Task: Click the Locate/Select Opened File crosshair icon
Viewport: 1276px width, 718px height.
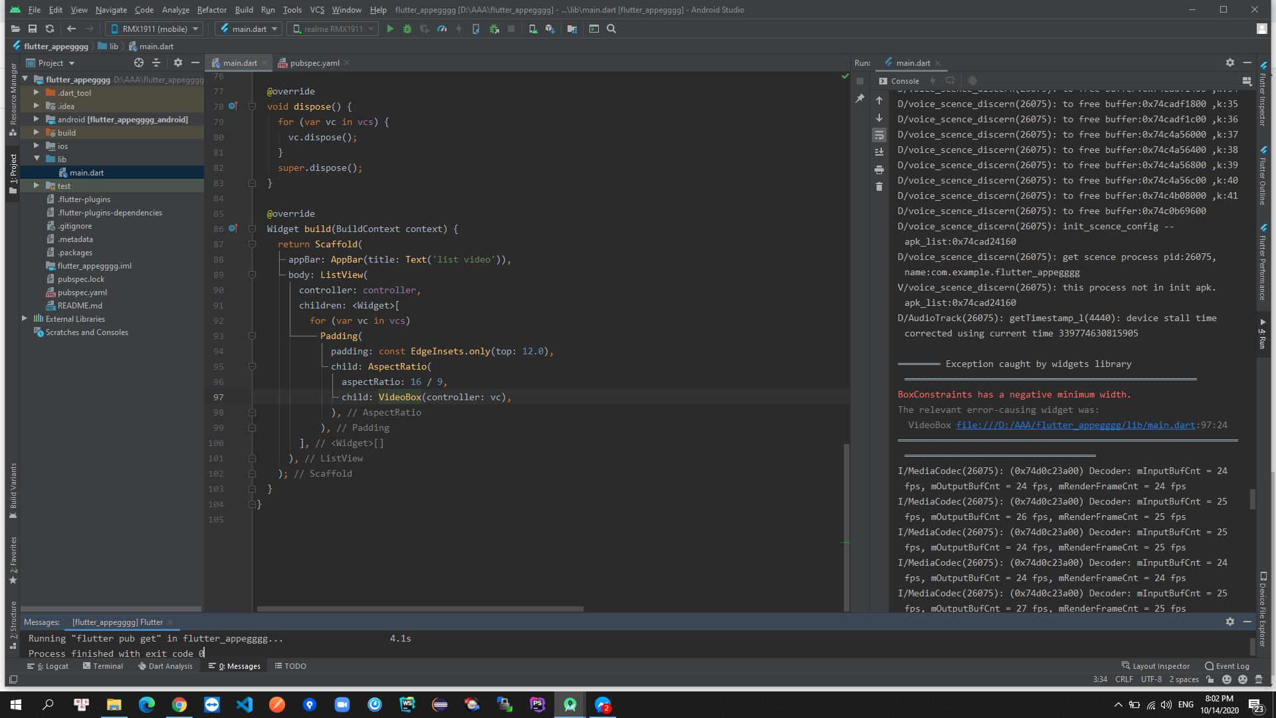Action: (138, 62)
